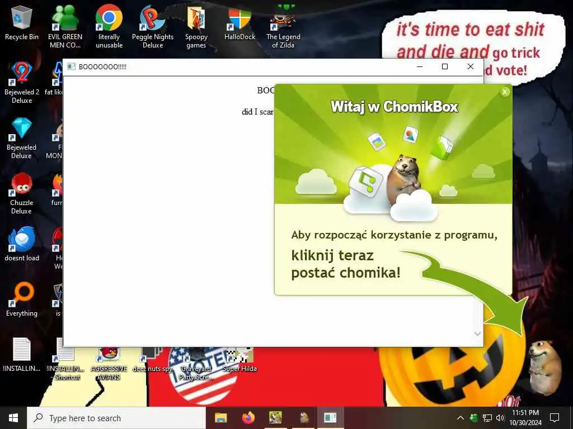Open the Recycle Bin desktop icon
The width and height of the screenshot is (573, 429).
tap(22, 23)
